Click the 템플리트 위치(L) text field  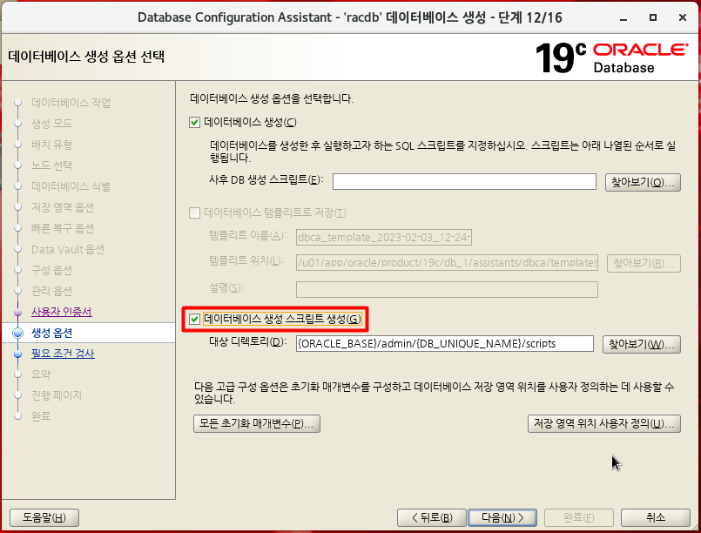(x=447, y=263)
